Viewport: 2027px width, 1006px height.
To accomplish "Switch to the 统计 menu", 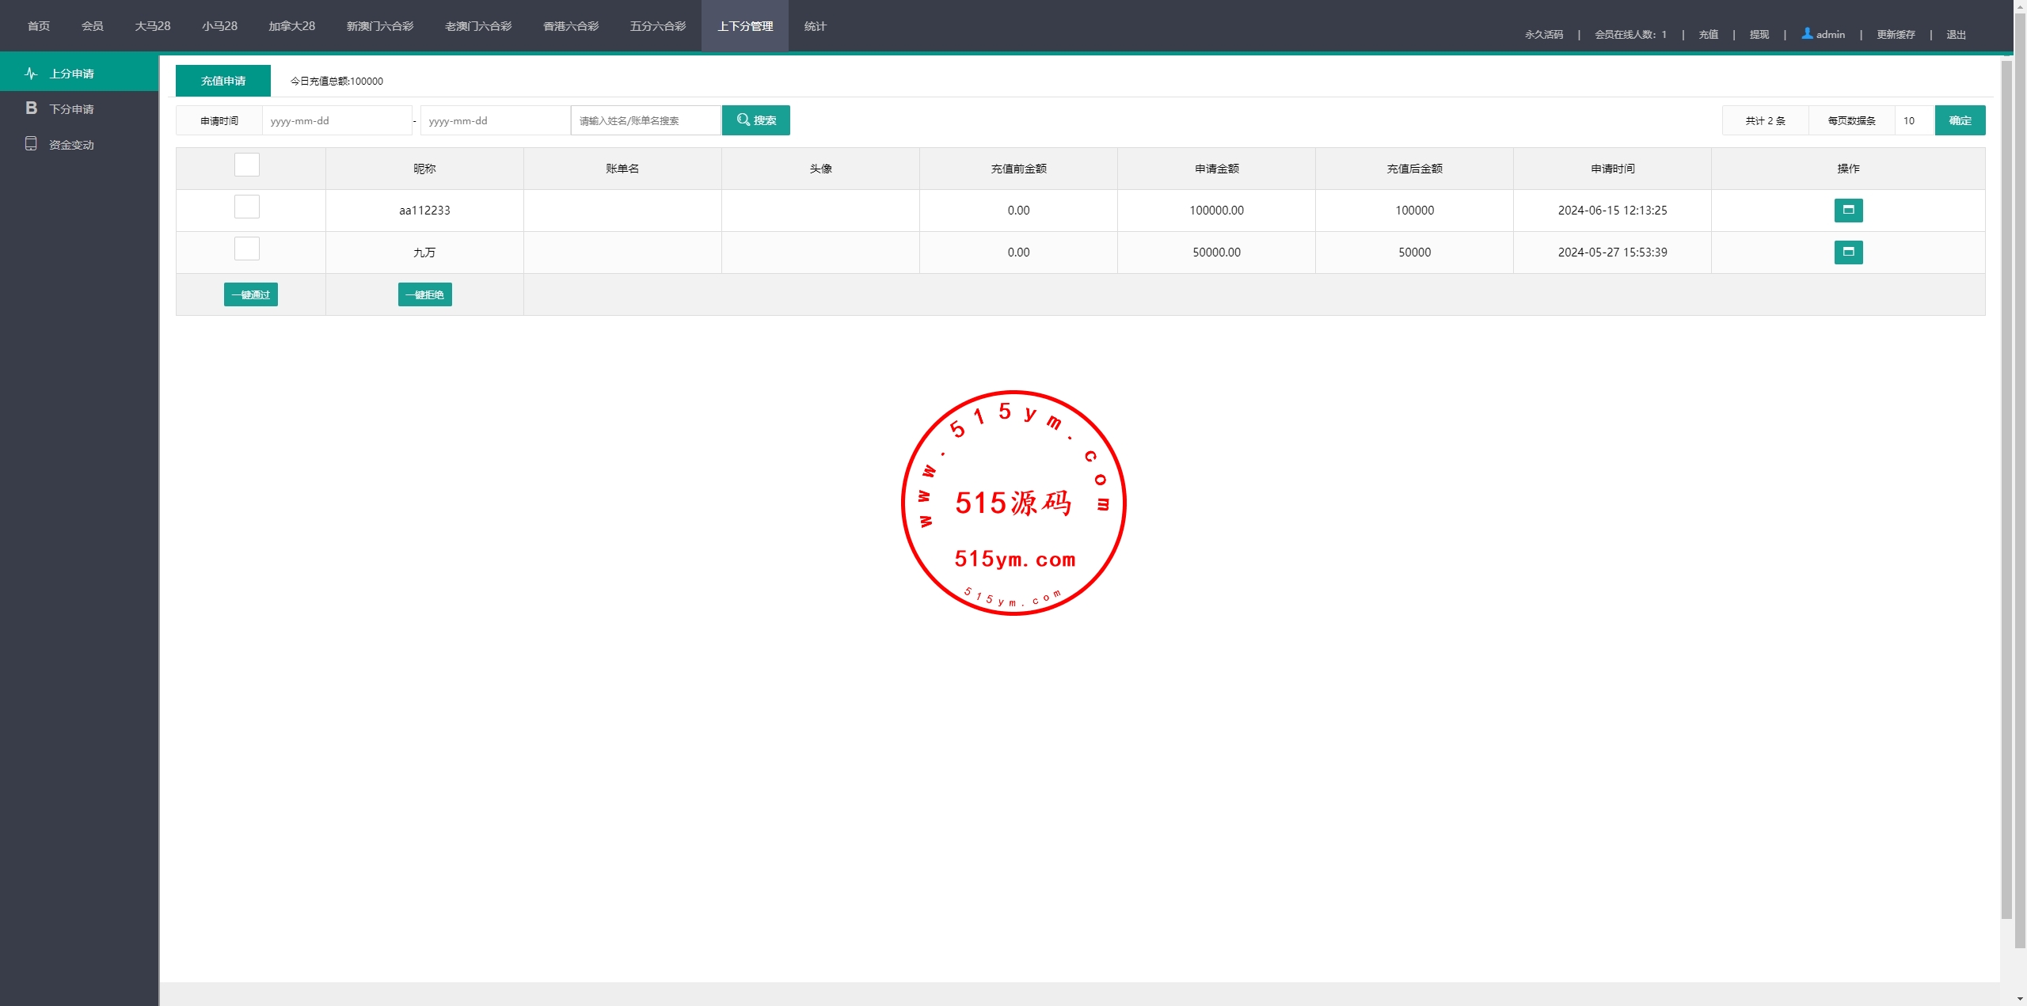I will tap(815, 26).
